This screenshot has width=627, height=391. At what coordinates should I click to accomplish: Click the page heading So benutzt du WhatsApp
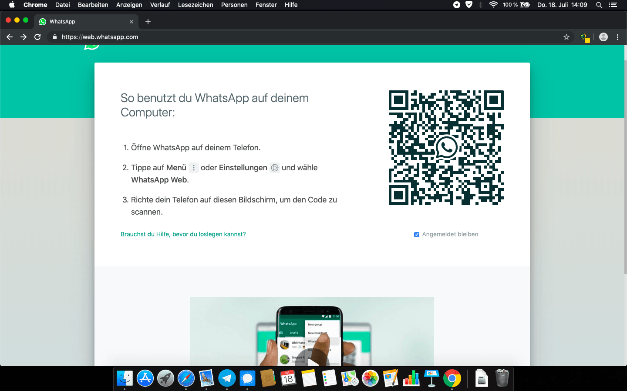215,105
